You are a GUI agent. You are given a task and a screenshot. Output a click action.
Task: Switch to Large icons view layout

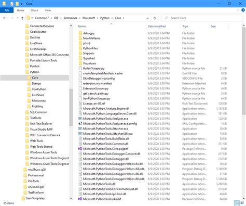point(242,203)
